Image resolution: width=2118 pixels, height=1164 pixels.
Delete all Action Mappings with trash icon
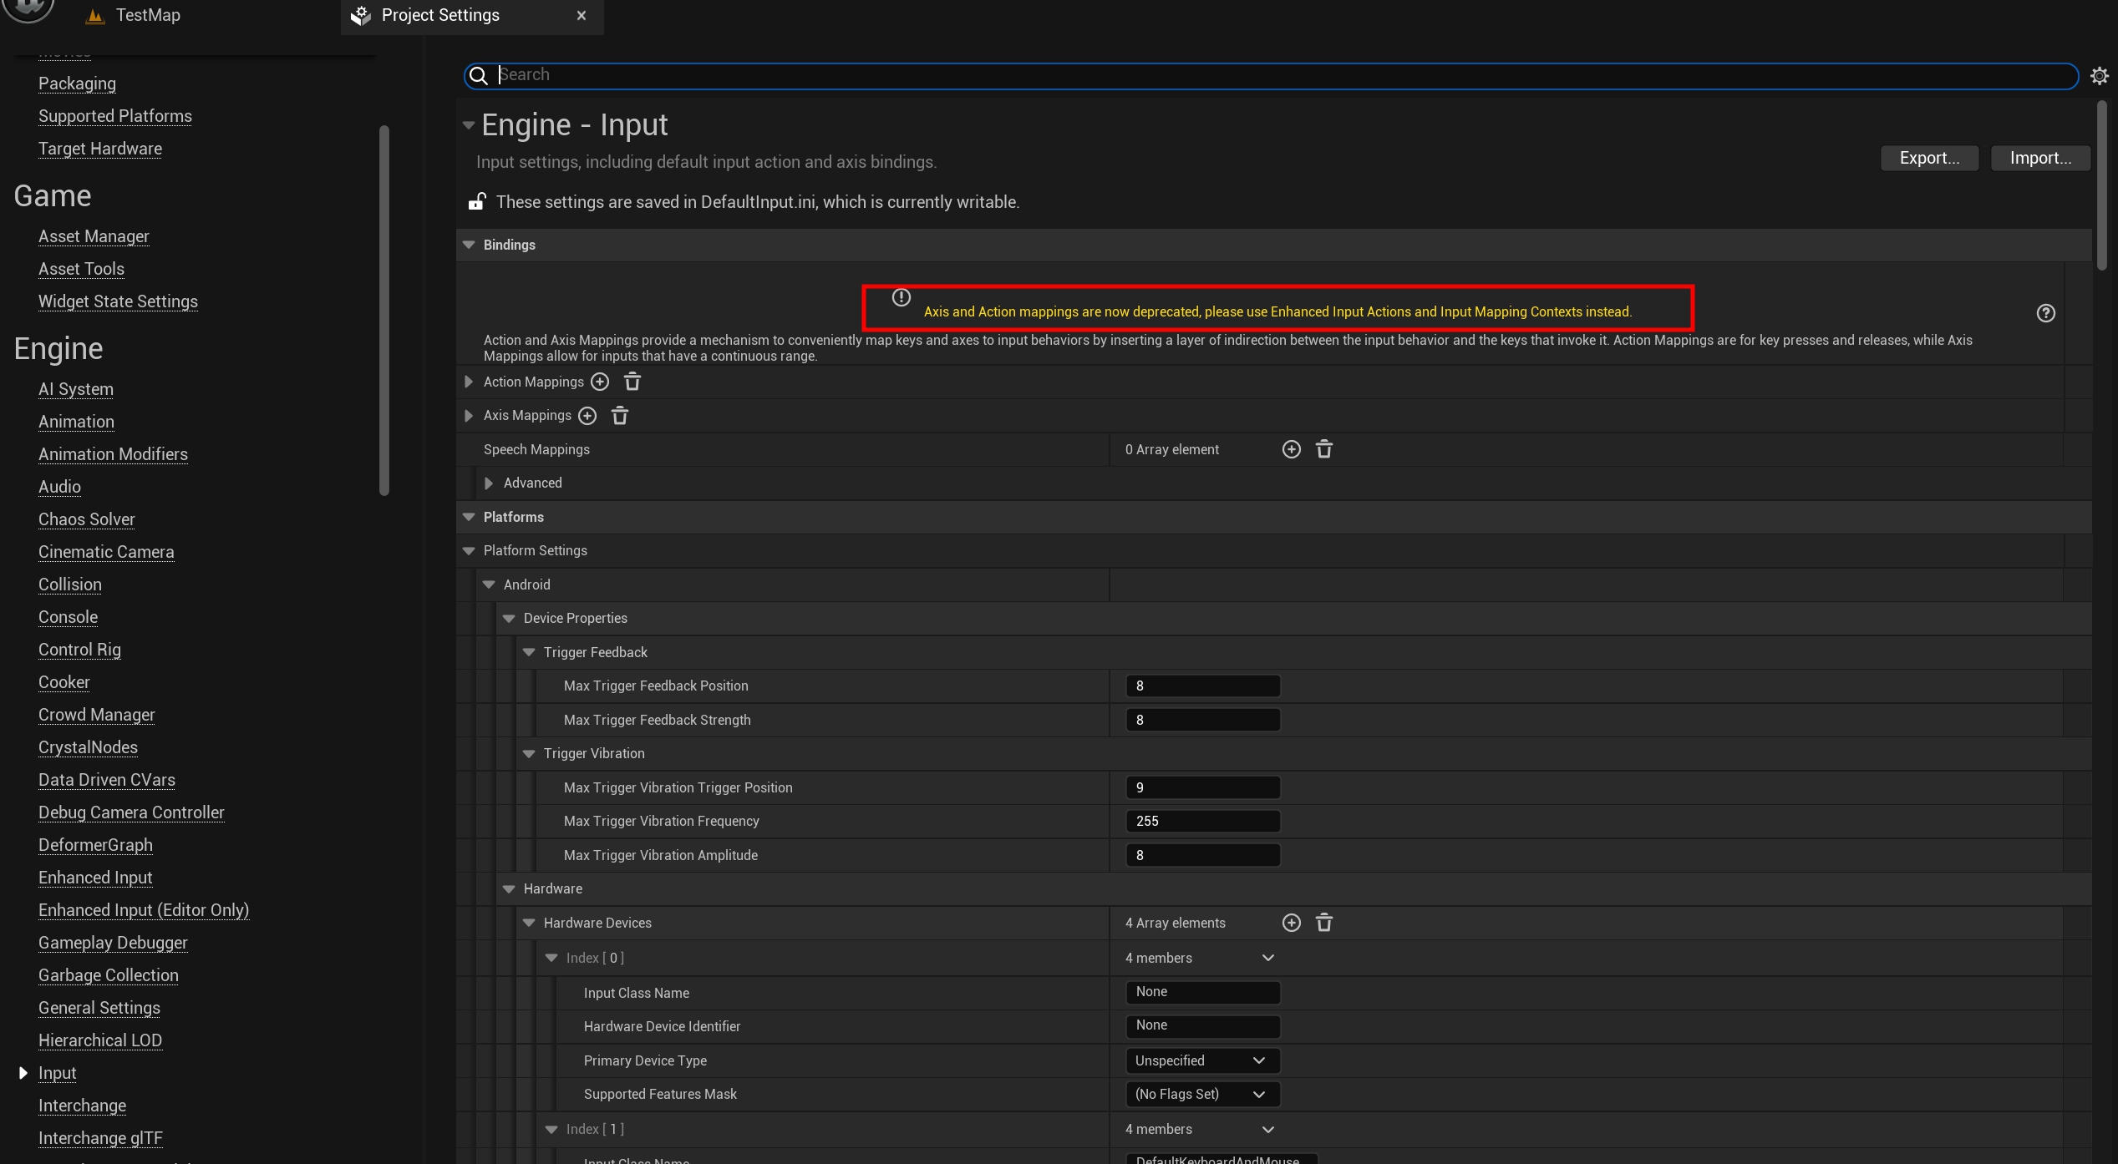[x=632, y=382]
